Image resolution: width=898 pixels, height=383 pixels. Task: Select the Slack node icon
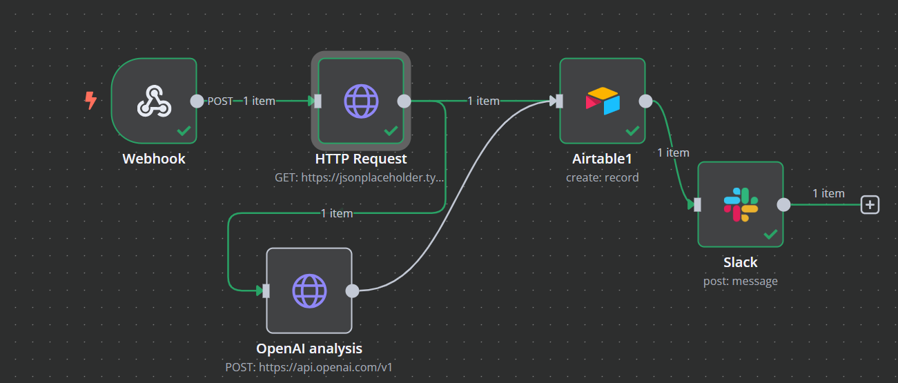741,204
